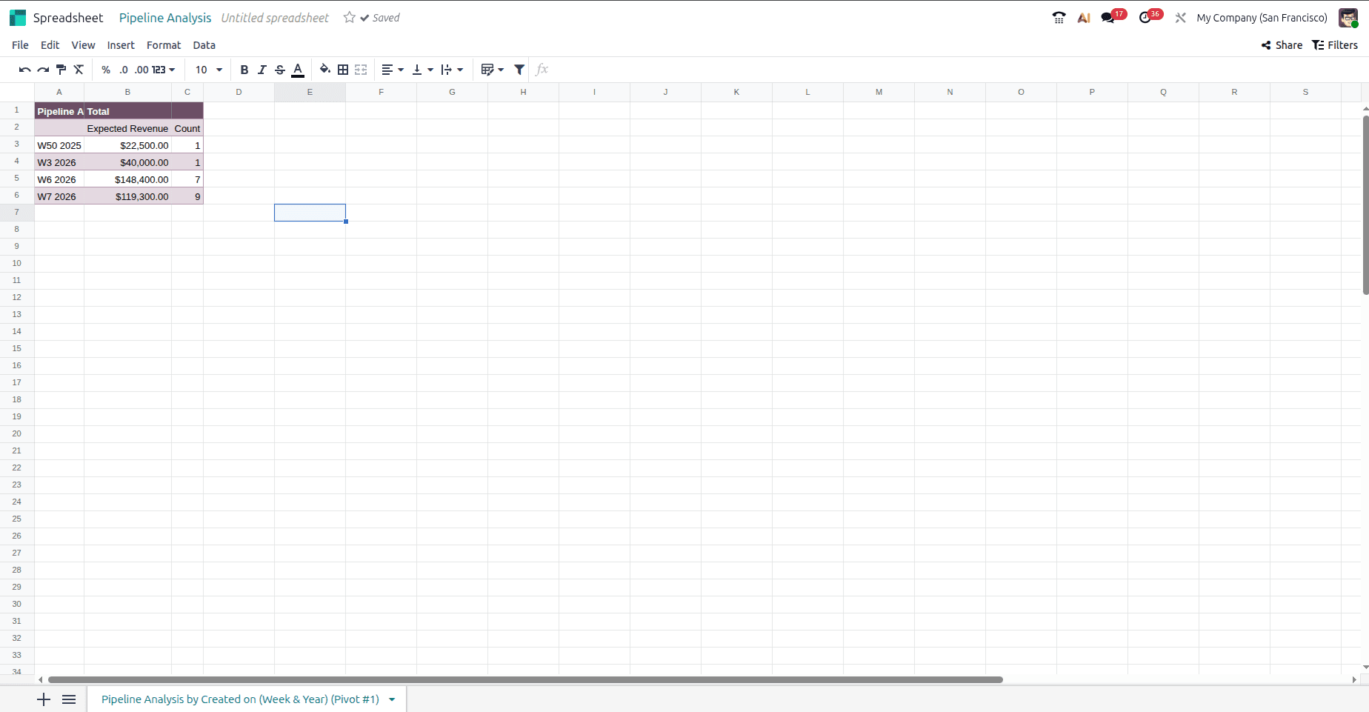Click the formula fx icon
Viewport: 1369px width, 712px height.
point(542,70)
